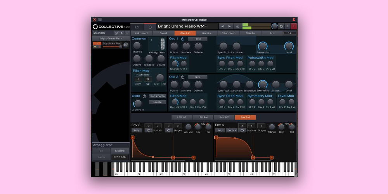388x194 pixels.
Task: Save preset via icon beside arrows
Action: click(238, 26)
